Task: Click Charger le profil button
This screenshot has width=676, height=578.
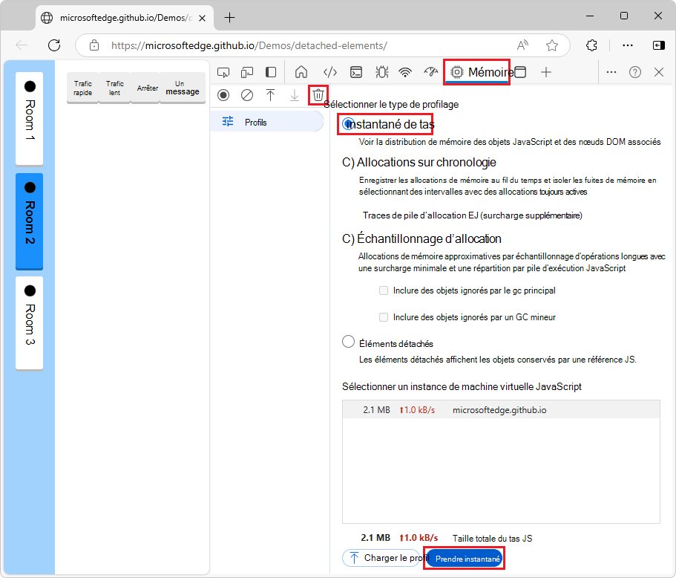Action: (382, 558)
